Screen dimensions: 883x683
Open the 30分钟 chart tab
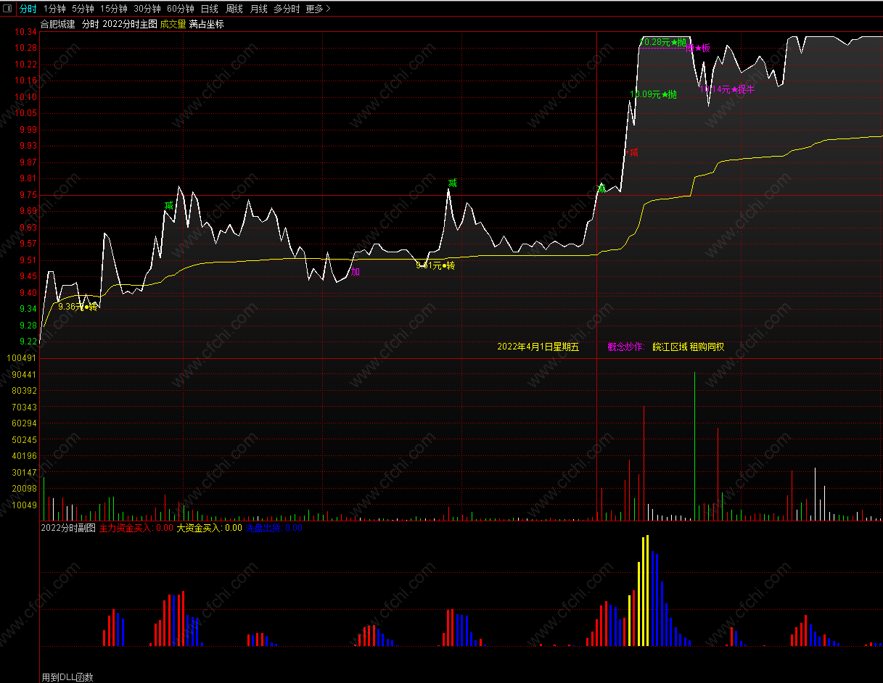click(x=147, y=9)
